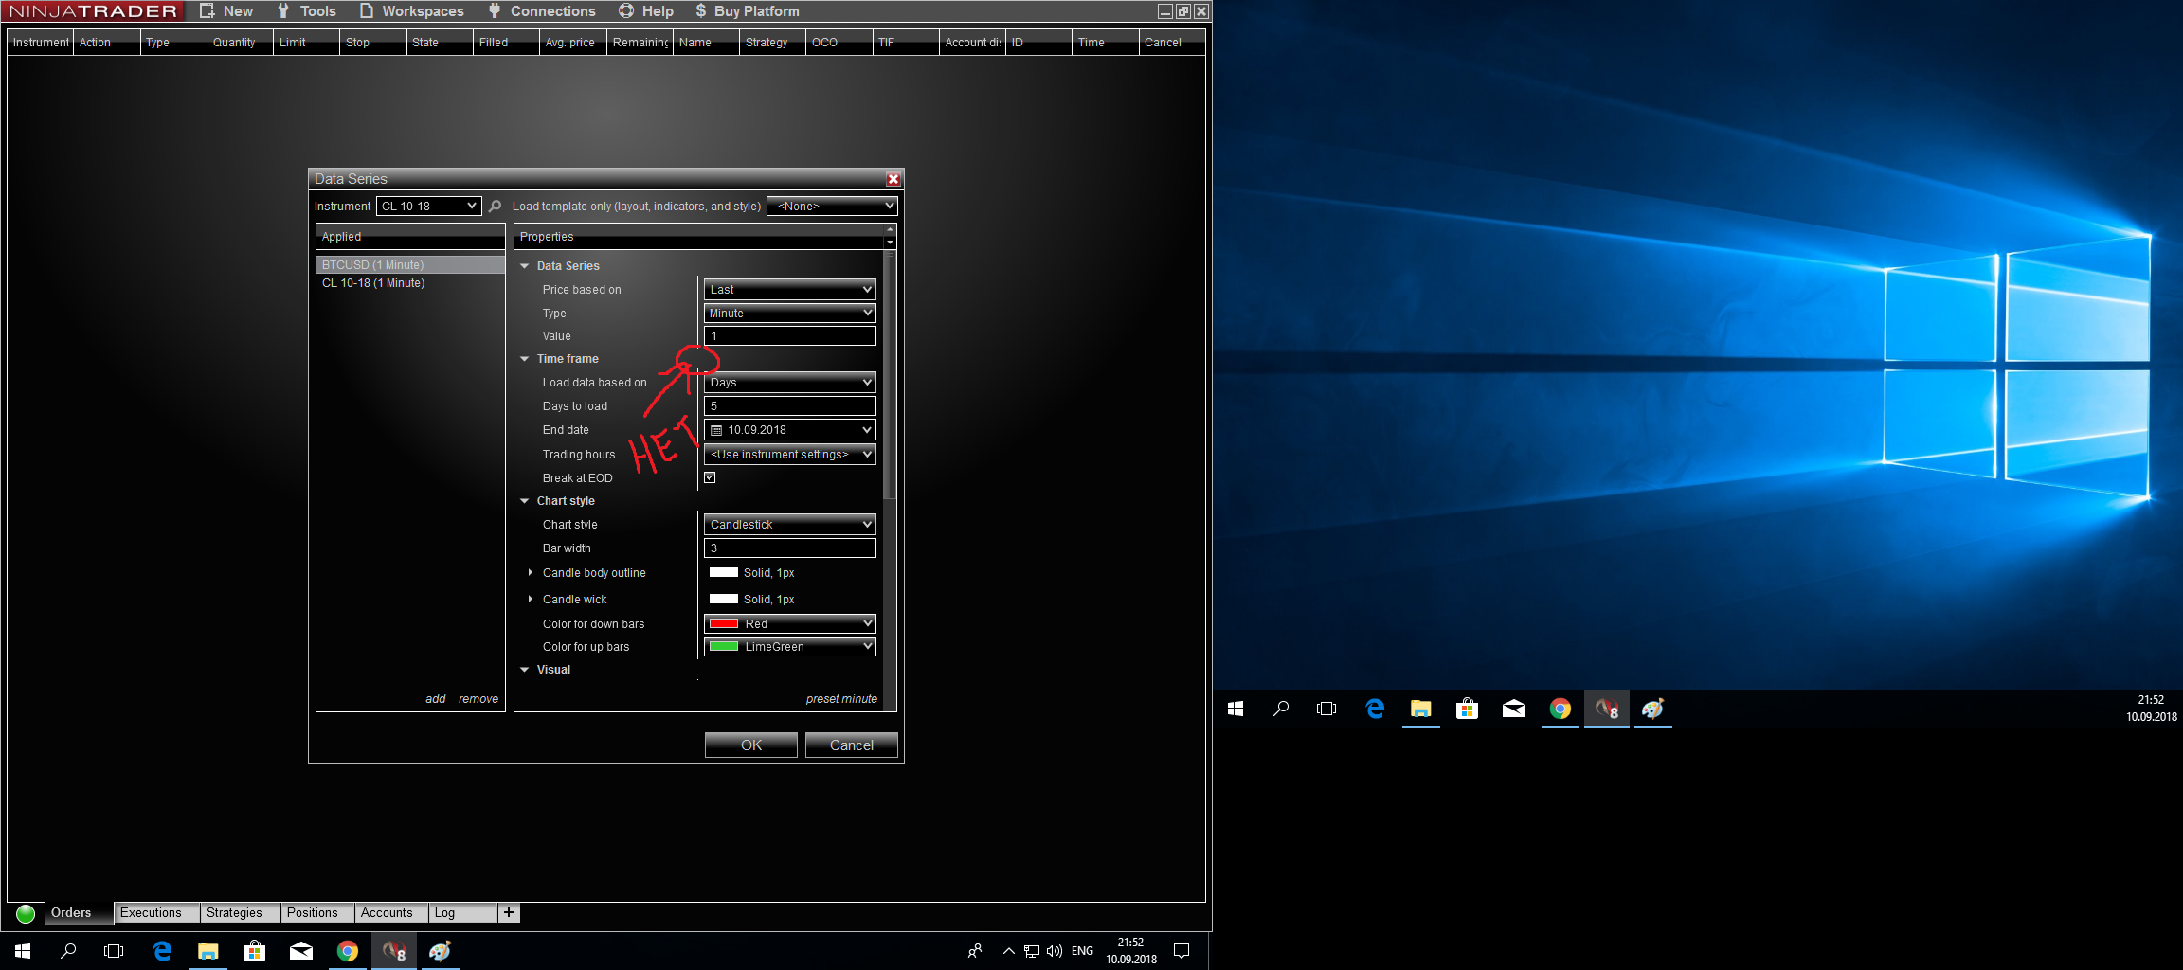This screenshot has width=2183, height=970.
Task: Close the Data Series dialog
Action: (x=893, y=179)
